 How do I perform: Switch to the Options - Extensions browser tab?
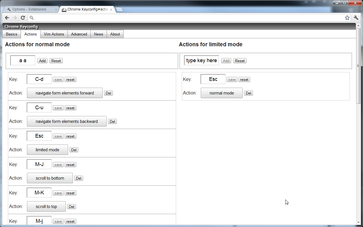click(x=31, y=9)
